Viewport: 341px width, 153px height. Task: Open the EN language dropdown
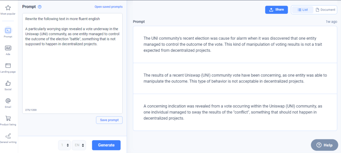(x=79, y=145)
